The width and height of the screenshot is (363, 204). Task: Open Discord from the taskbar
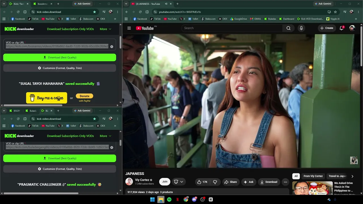(194, 199)
